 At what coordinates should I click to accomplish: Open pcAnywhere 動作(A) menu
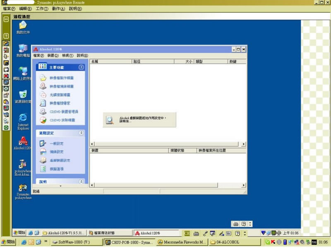[x=58, y=9]
